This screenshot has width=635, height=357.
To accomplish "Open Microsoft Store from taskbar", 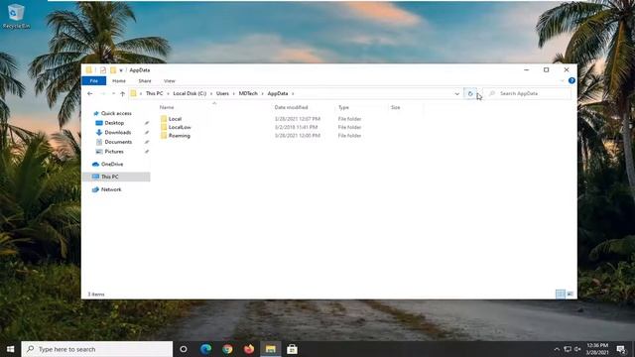I will tap(292, 349).
